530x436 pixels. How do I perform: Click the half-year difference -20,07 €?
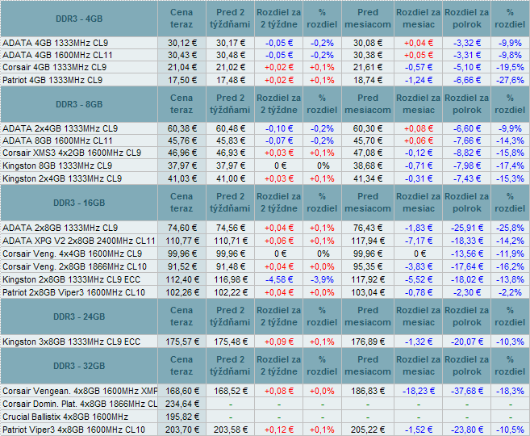pos(467,342)
